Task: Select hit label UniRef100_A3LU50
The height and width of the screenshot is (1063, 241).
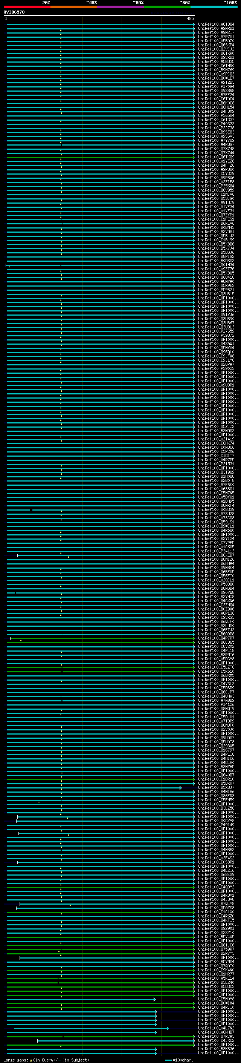Action: click(x=216, y=626)
